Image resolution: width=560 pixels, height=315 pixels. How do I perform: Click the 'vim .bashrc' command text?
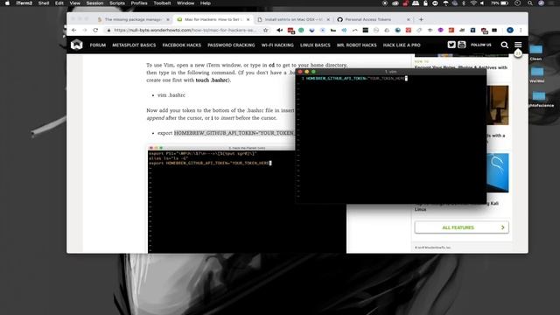pos(171,95)
